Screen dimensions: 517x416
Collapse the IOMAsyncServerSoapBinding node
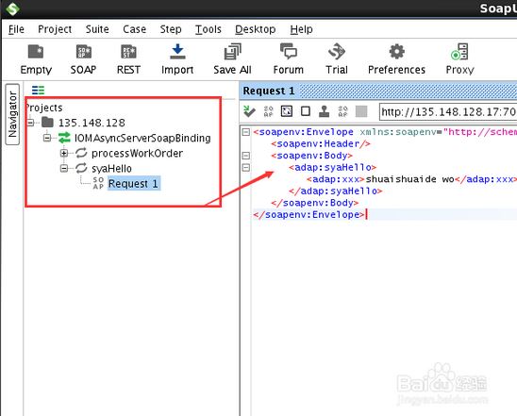47,138
